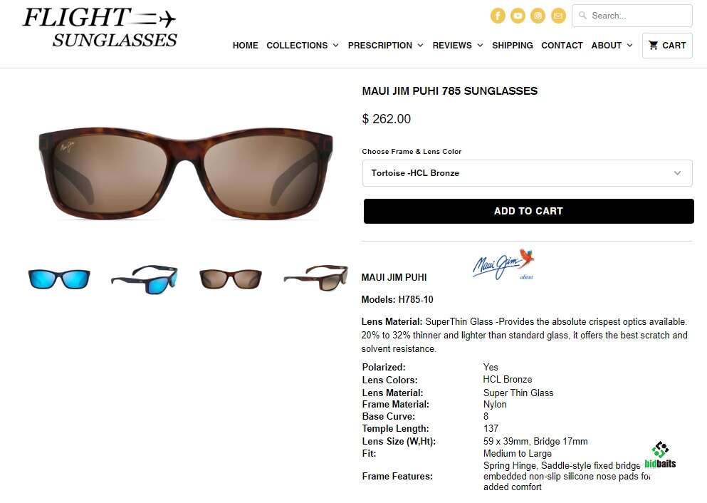Expand the Reviews menu
The width and height of the screenshot is (707, 503).
458,46
